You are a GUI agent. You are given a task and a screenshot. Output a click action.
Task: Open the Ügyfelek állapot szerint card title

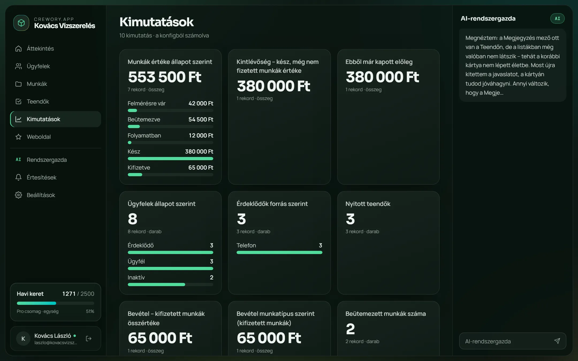coord(161,204)
